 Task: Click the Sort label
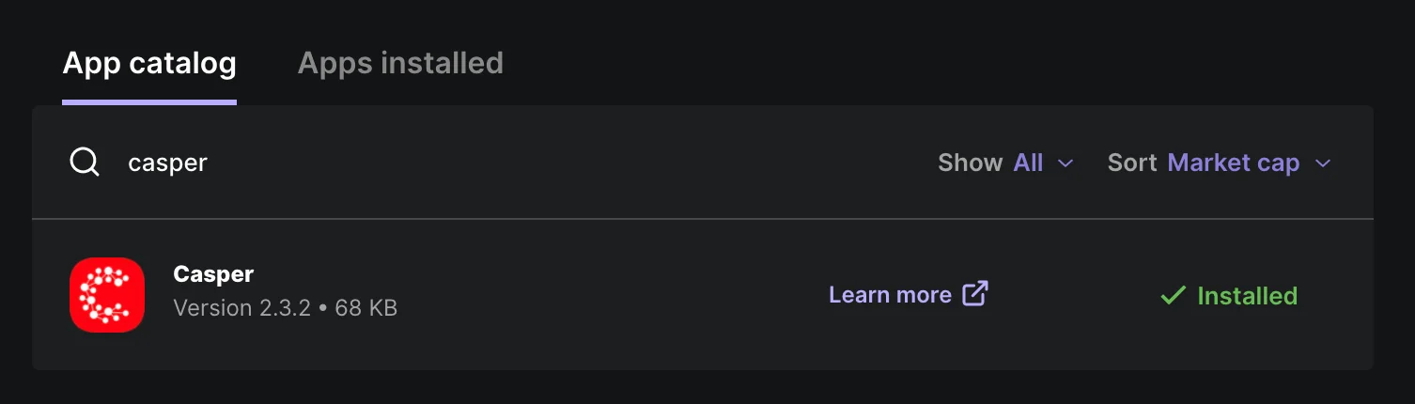click(x=1131, y=163)
